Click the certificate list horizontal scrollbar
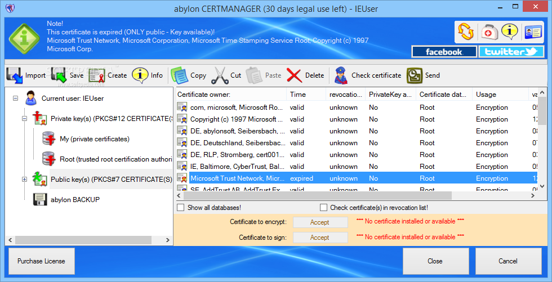The height and width of the screenshot is (282, 552). 317,195
